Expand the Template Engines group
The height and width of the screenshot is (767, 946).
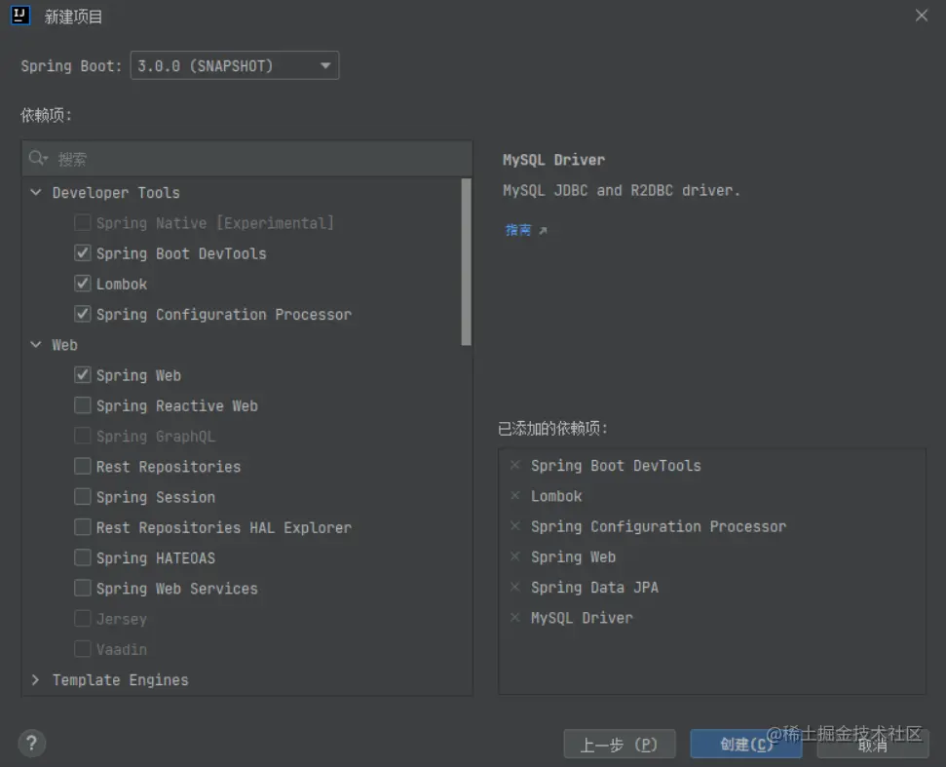36,679
